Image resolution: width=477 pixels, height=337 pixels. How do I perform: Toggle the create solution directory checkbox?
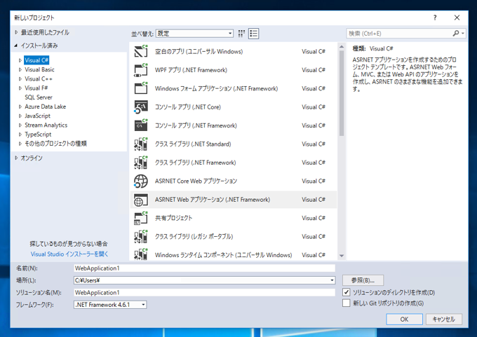(x=347, y=292)
